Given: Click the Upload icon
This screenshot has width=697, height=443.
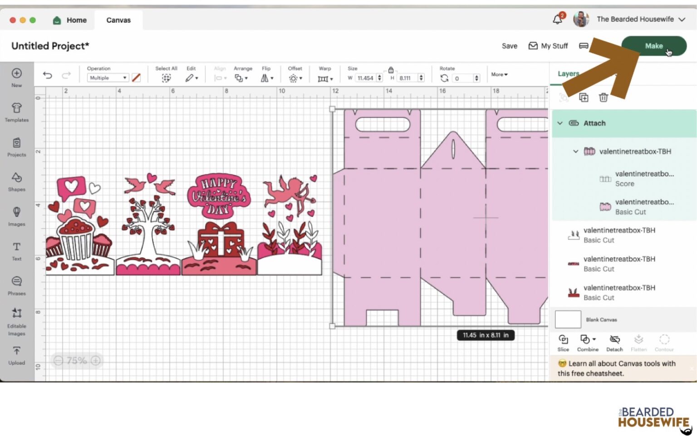Looking at the screenshot, I should (17, 355).
